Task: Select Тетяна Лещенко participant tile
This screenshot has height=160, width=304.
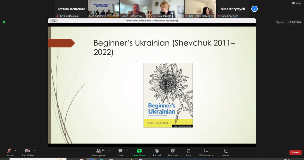Action: click(71, 9)
